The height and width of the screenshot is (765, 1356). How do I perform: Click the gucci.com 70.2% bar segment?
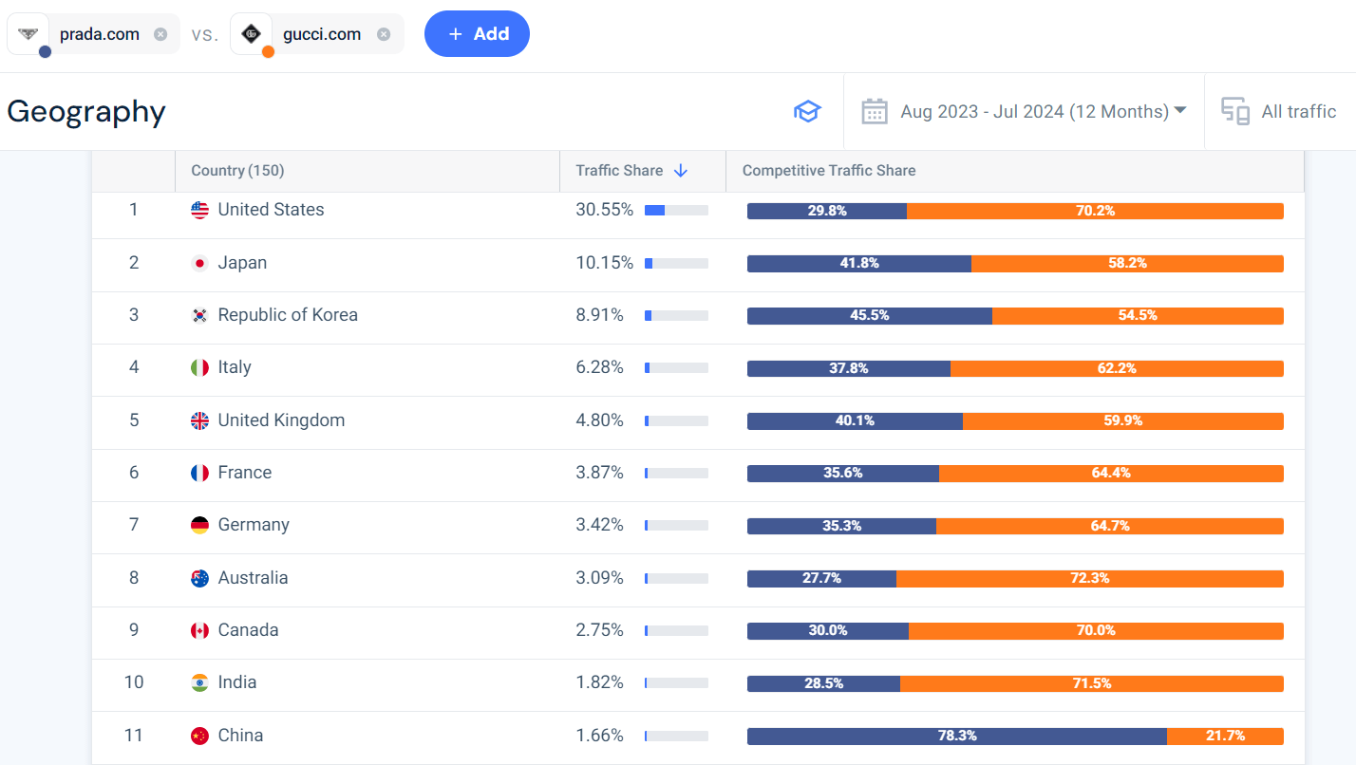(1095, 211)
